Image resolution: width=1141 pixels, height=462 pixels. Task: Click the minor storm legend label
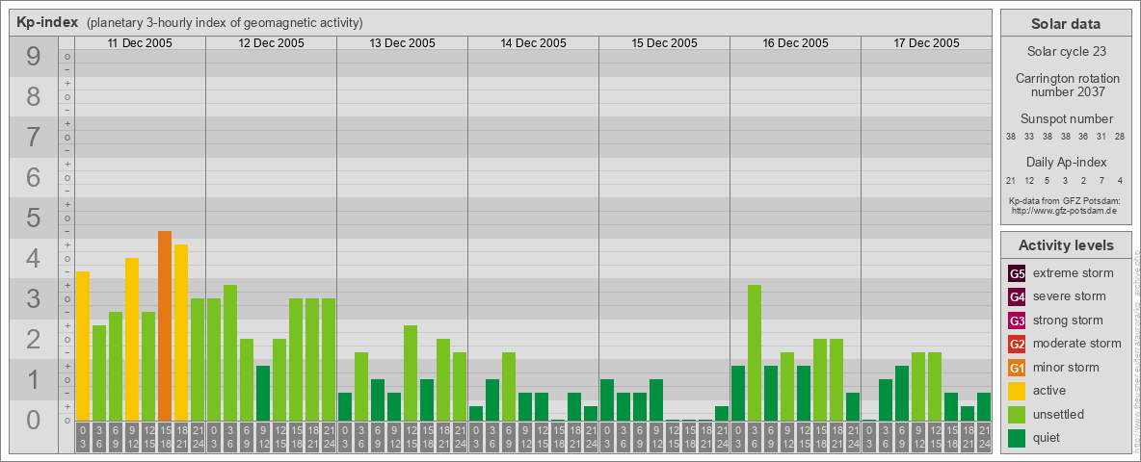[1066, 367]
